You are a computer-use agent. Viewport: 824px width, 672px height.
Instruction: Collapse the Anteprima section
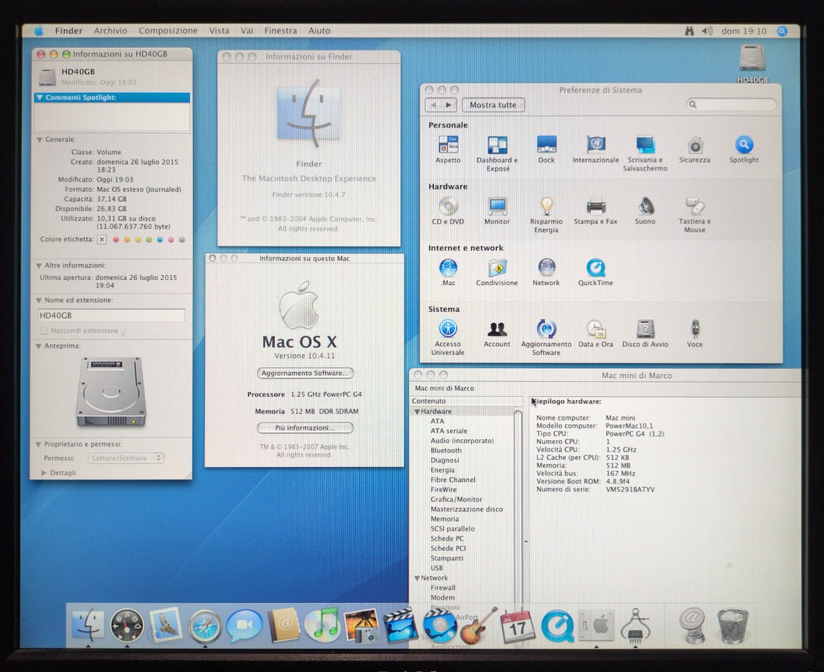coord(39,346)
